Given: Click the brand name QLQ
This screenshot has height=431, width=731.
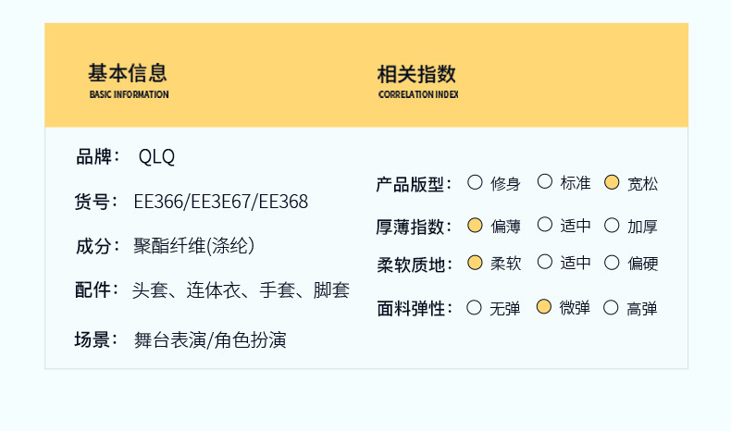Looking at the screenshot, I should pyautogui.click(x=156, y=157).
